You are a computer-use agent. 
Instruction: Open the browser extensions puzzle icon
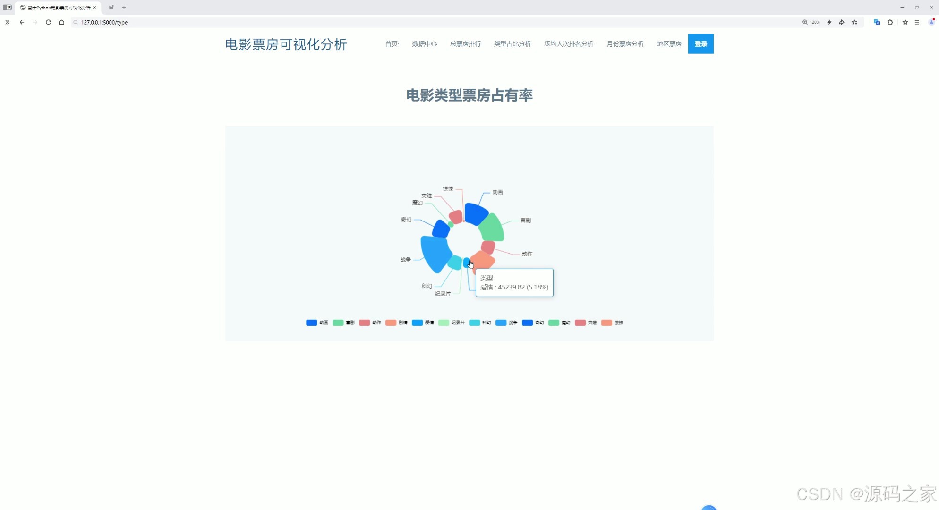point(890,22)
